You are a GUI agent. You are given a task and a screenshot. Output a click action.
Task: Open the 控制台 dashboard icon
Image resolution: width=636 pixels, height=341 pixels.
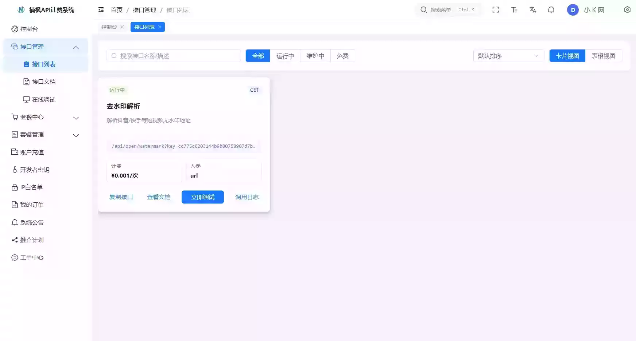point(14,29)
